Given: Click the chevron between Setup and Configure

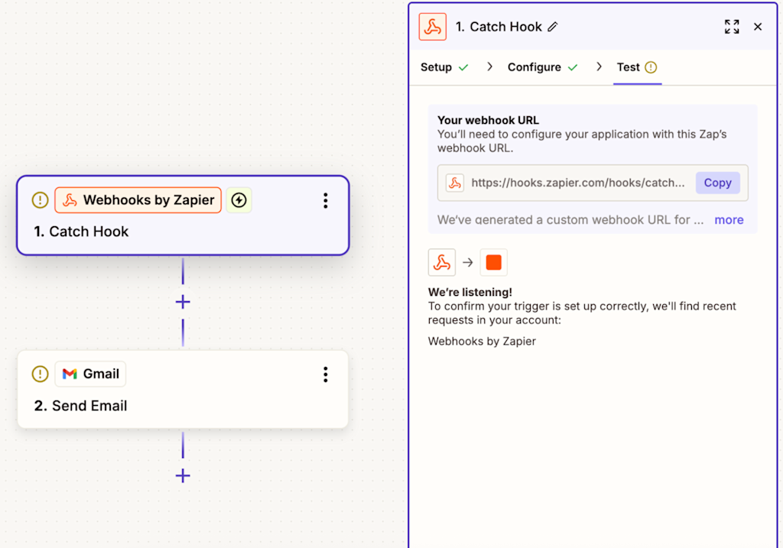Looking at the screenshot, I should coord(490,67).
